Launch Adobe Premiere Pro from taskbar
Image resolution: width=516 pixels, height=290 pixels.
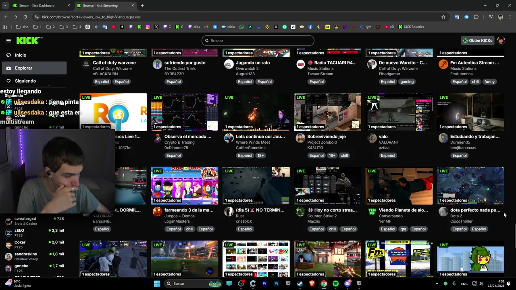tap(264, 284)
